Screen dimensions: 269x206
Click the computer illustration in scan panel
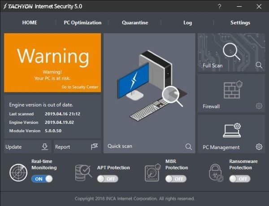152,85
